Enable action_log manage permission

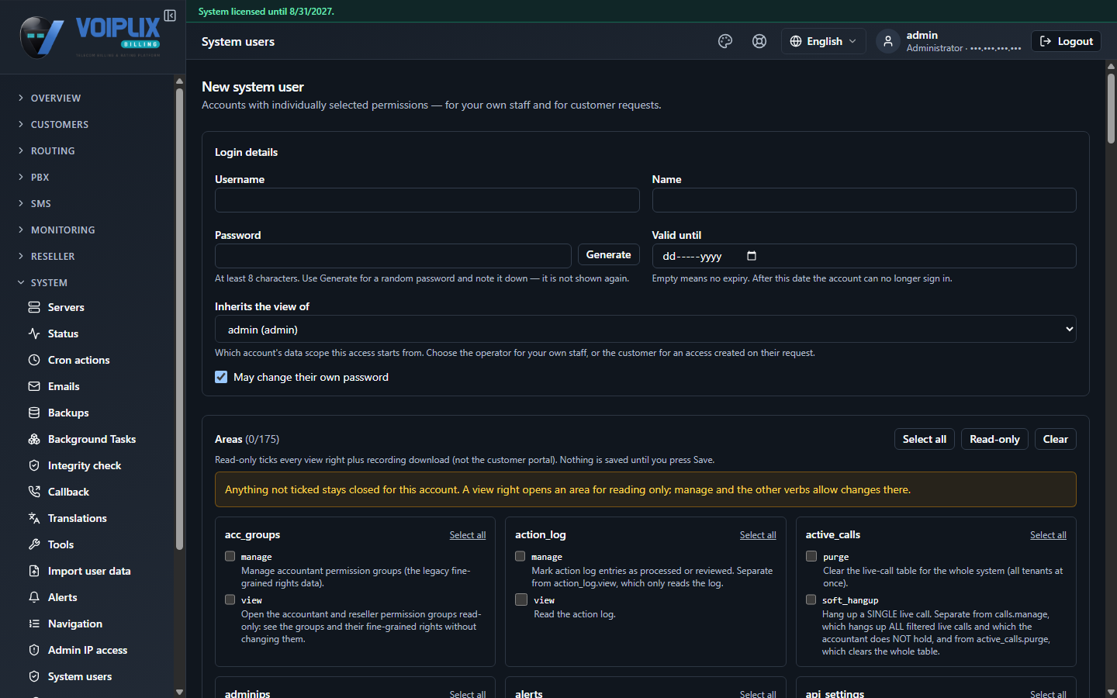point(520,556)
